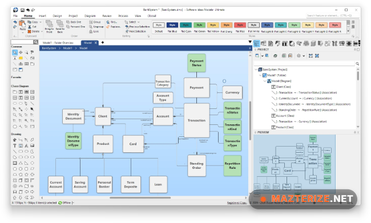Expand the Editing group dialog launcher

[148, 36]
